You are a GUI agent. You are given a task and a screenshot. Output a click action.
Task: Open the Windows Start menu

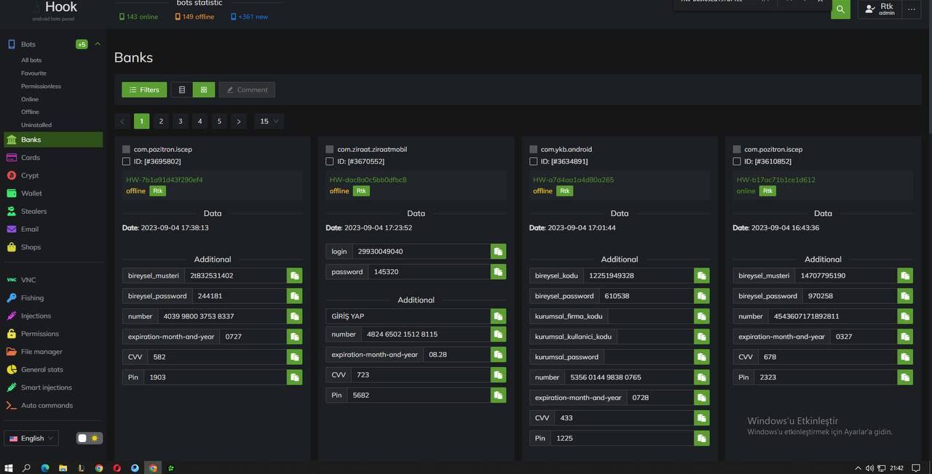[x=9, y=468]
